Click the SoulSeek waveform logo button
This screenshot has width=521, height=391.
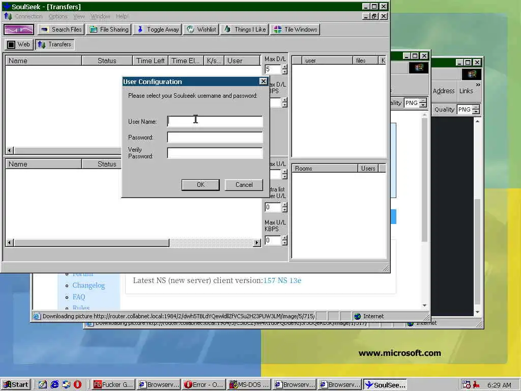pyautogui.click(x=19, y=30)
